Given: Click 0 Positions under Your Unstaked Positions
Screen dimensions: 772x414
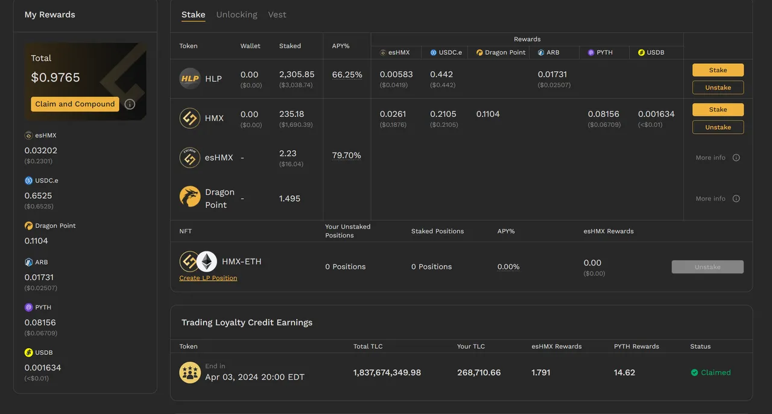Looking at the screenshot, I should pos(346,267).
